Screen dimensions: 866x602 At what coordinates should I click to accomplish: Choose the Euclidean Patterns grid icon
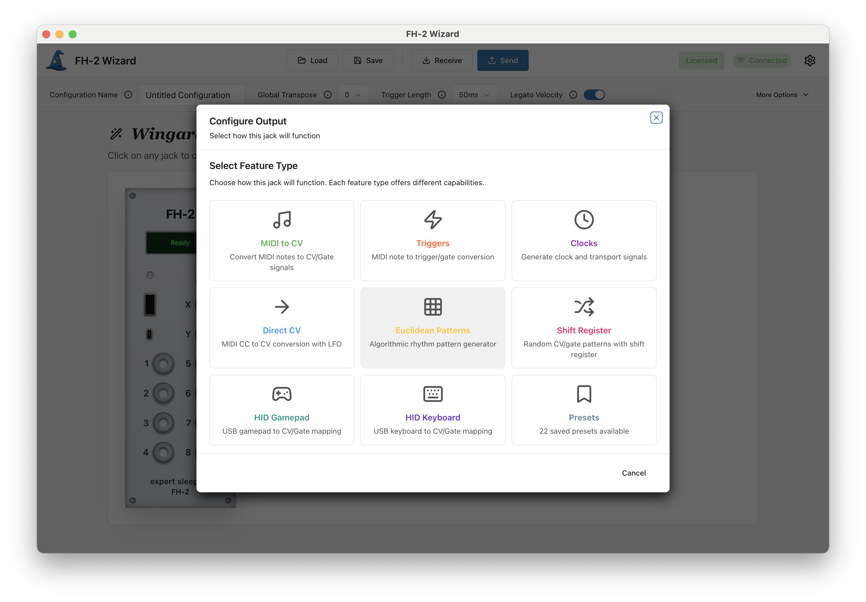(x=433, y=307)
